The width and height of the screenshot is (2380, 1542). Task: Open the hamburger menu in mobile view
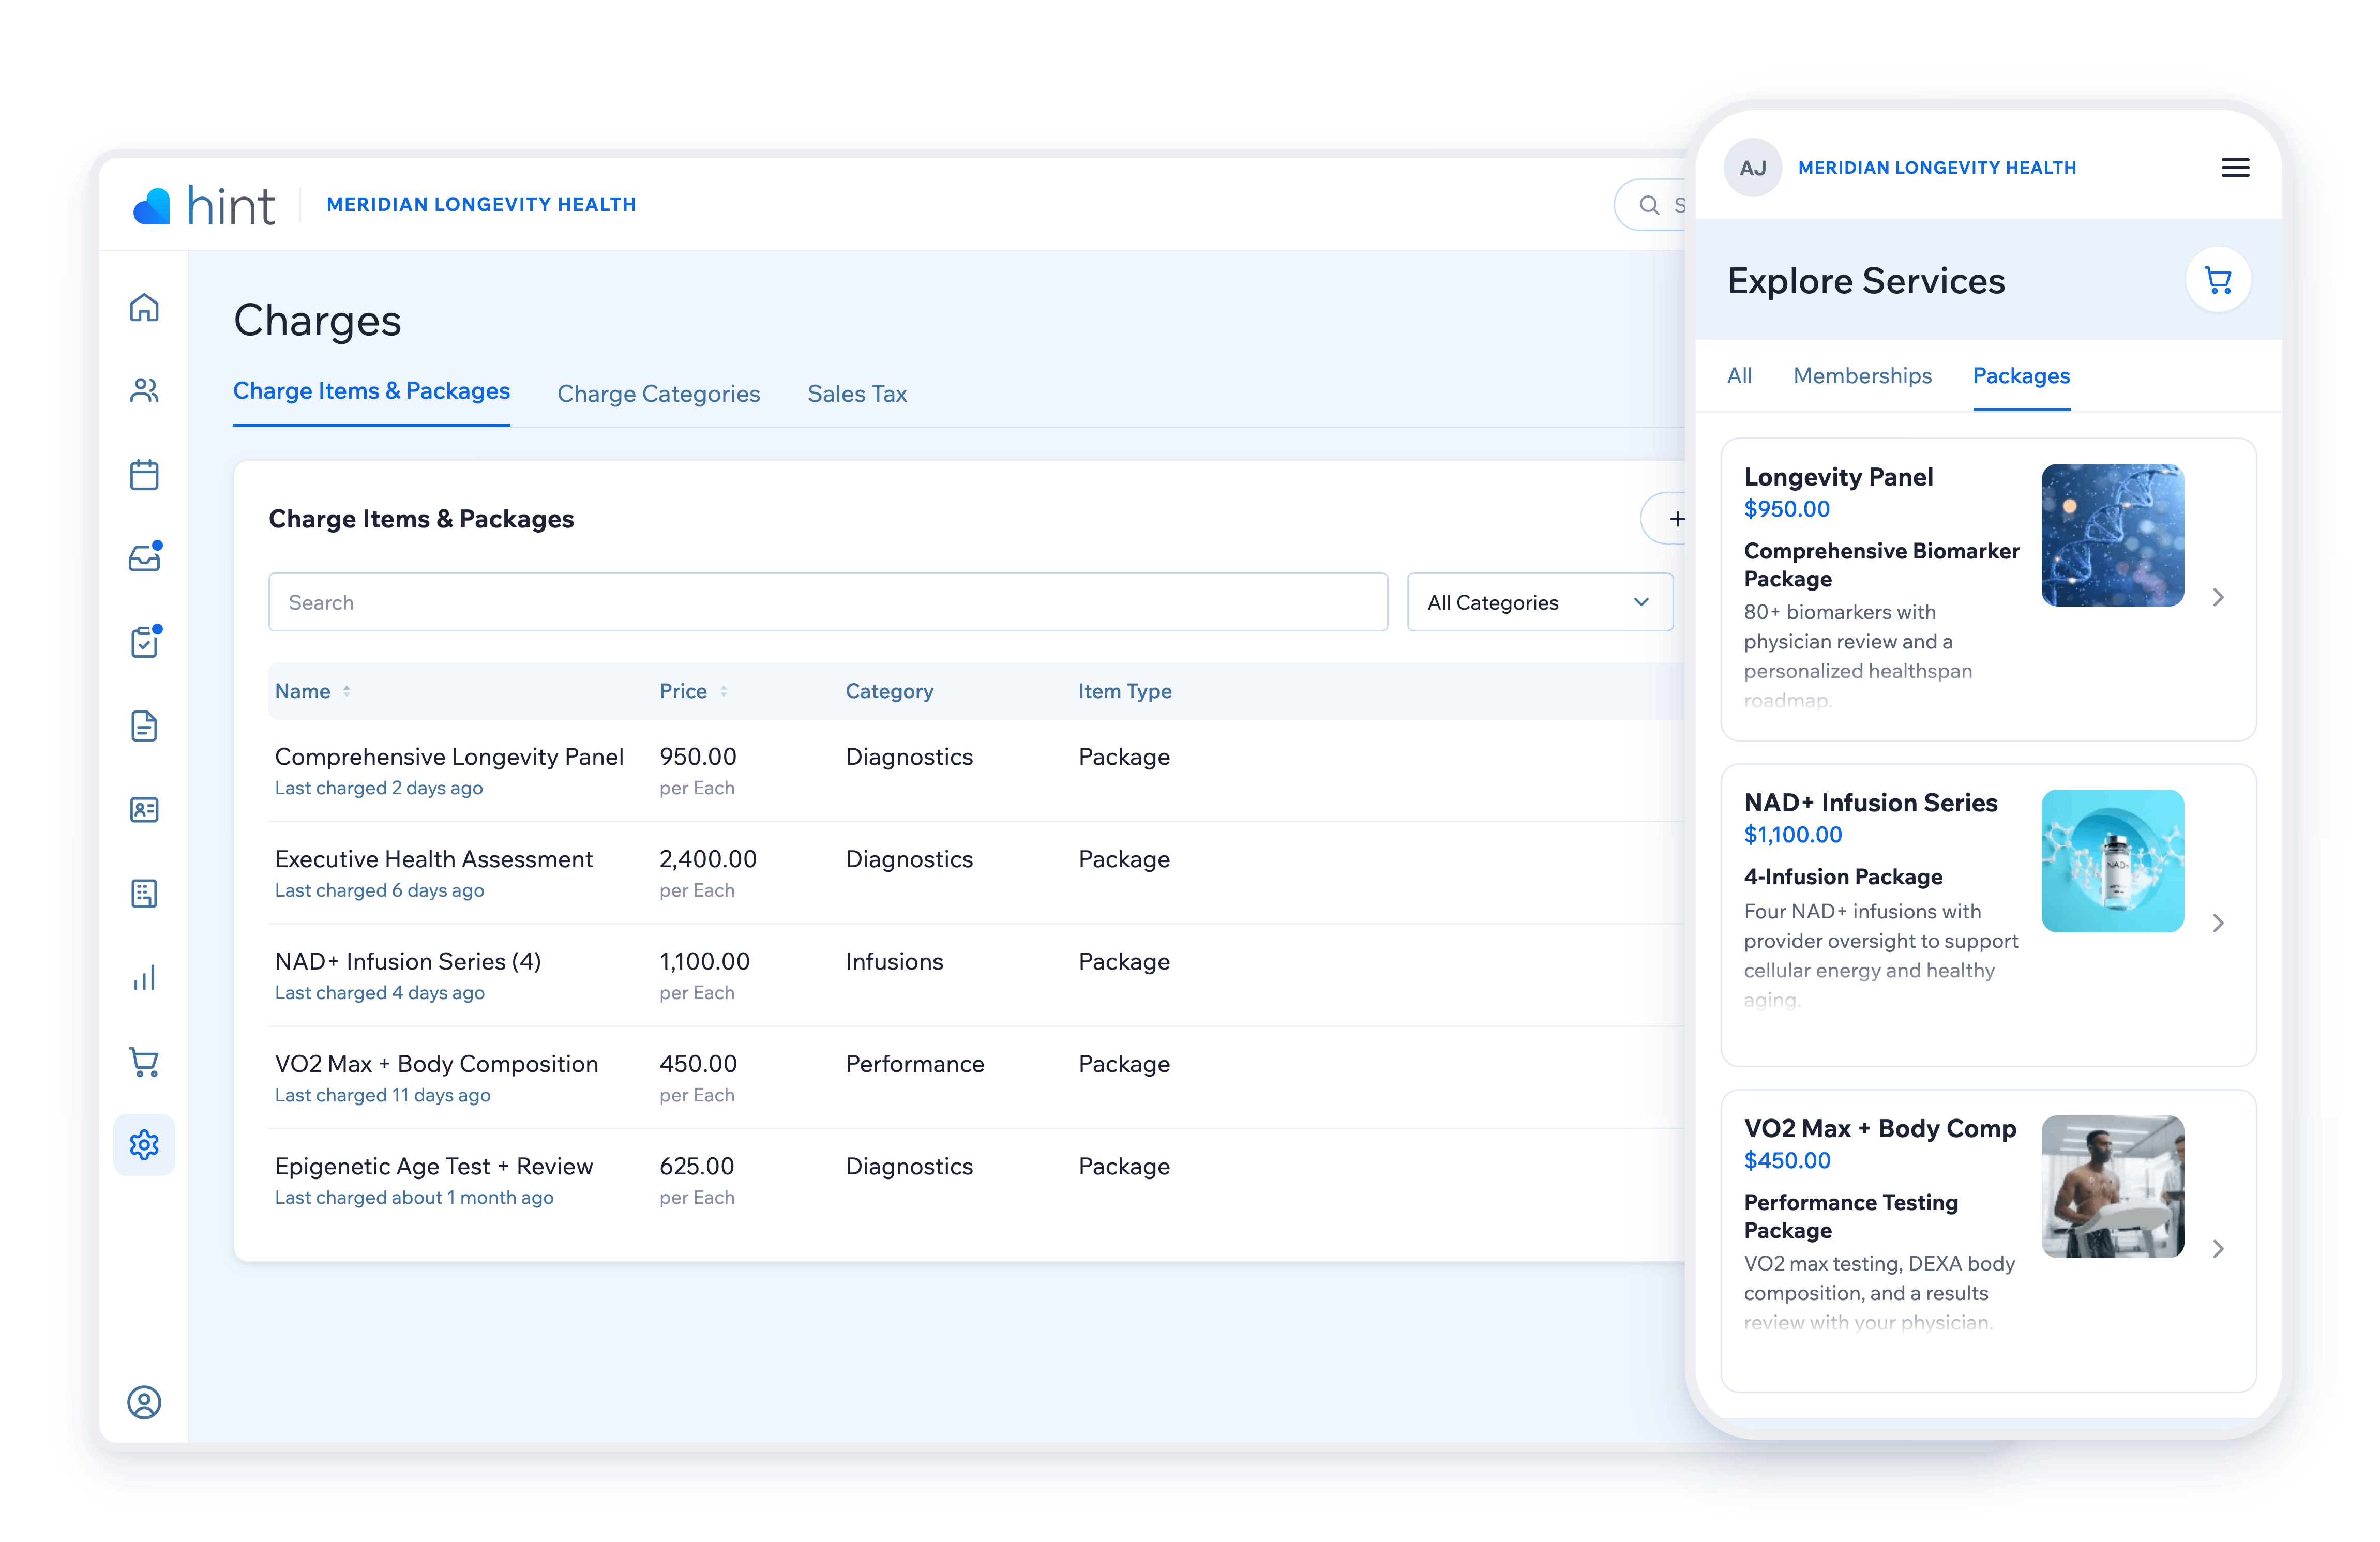pyautogui.click(x=2235, y=168)
